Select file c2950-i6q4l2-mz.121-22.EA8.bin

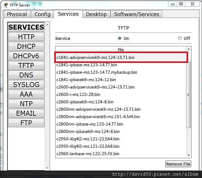121,146
